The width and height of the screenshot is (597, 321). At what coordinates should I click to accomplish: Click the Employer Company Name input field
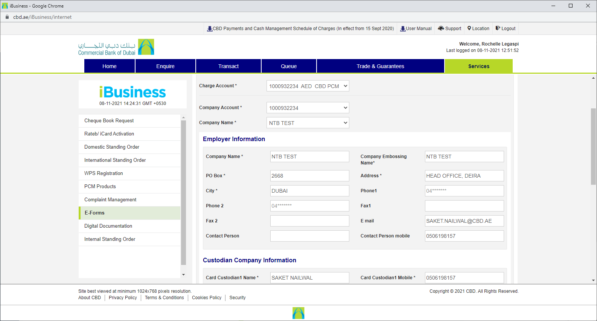pos(310,157)
